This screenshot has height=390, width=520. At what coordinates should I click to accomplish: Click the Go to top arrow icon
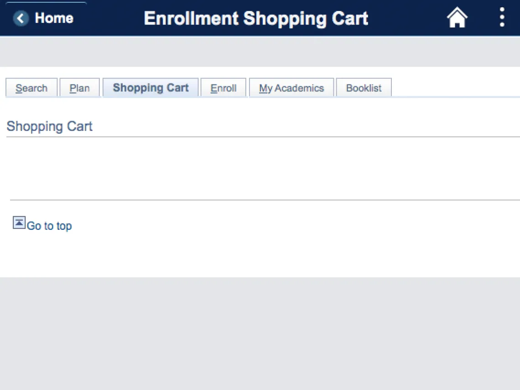point(19,223)
